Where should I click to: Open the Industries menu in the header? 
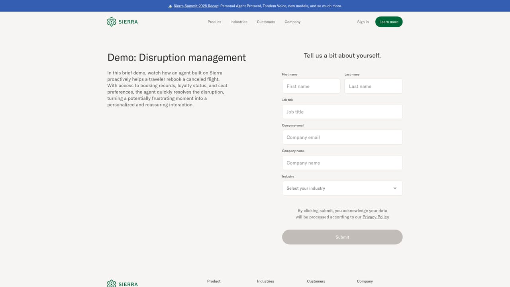point(239,22)
